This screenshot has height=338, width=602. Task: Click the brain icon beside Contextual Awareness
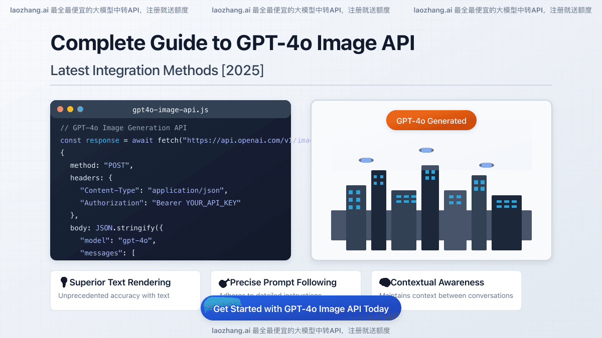[385, 282]
